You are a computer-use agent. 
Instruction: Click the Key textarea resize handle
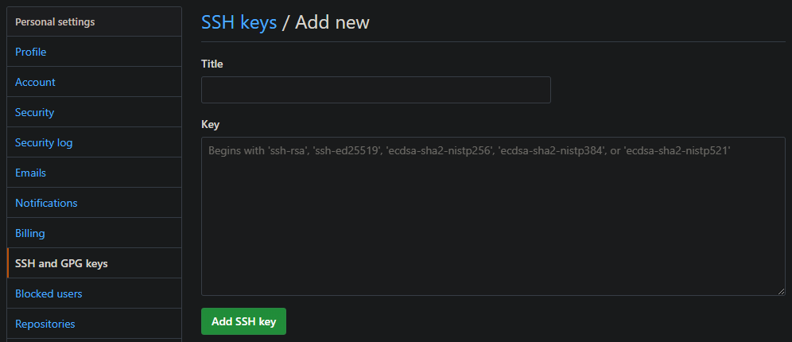781,291
